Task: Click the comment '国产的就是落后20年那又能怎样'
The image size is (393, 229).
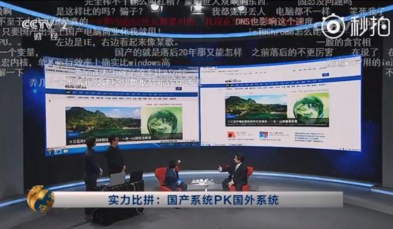Action: tap(179, 53)
